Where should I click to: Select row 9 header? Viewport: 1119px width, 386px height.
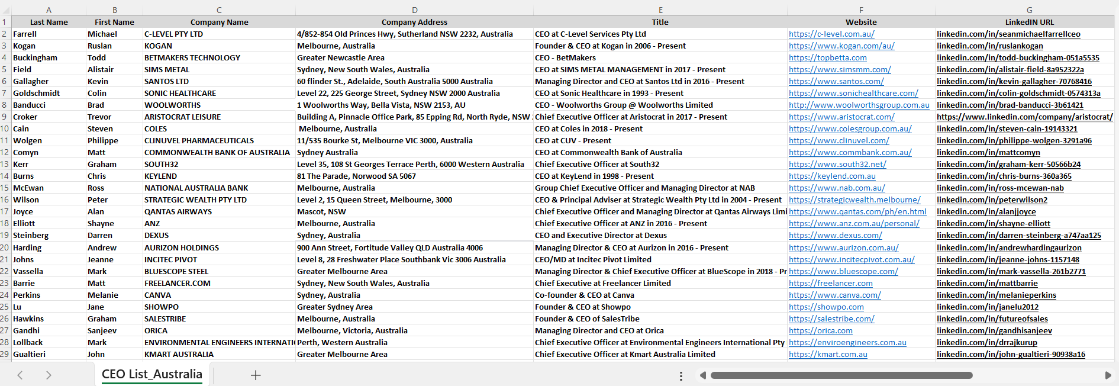point(5,117)
